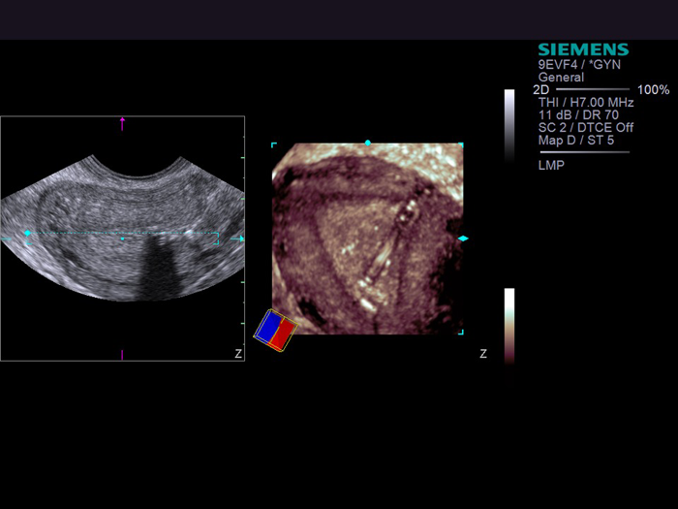Click the 3D orientation cube icon
The height and width of the screenshot is (509, 678).
point(275,330)
